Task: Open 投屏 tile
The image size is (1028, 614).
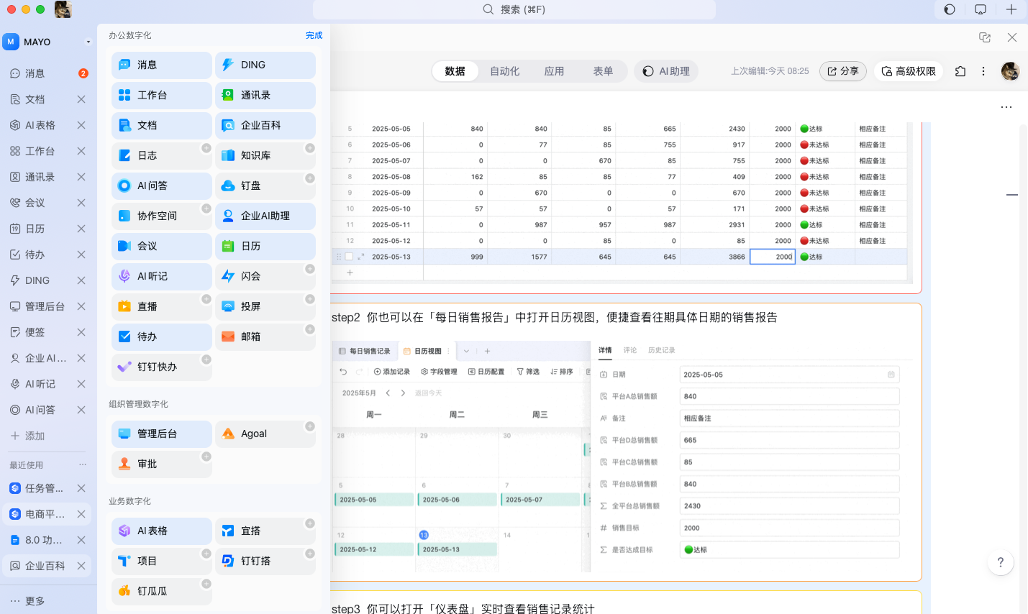Action: [x=265, y=306]
